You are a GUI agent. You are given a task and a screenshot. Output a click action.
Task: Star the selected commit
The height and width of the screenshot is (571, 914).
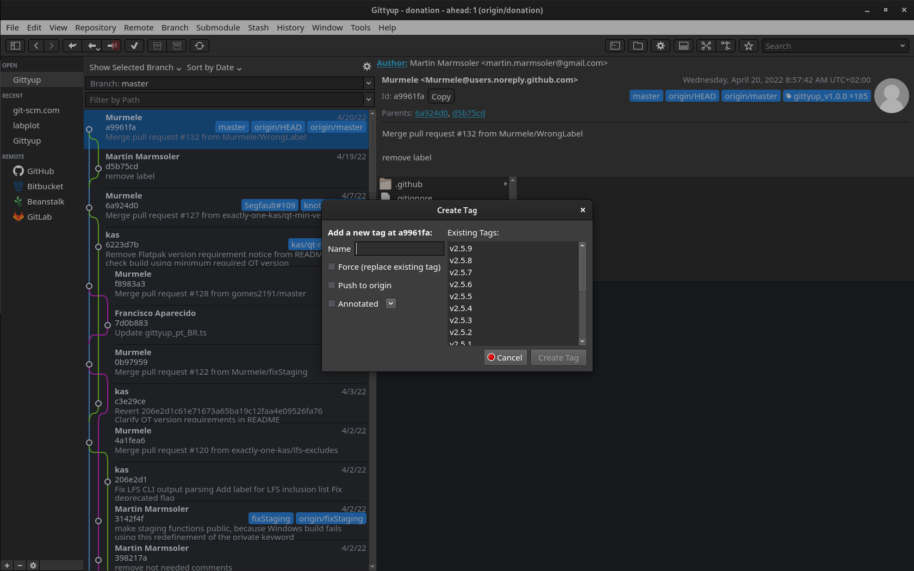(x=749, y=46)
